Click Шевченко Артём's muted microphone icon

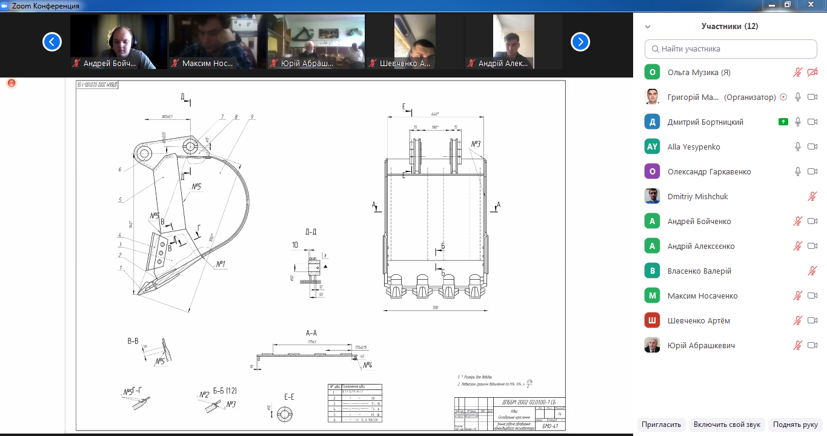[x=798, y=320]
